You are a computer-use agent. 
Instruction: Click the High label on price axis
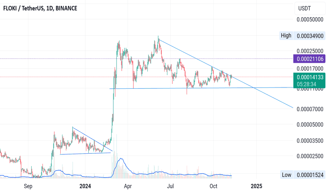point(286,36)
